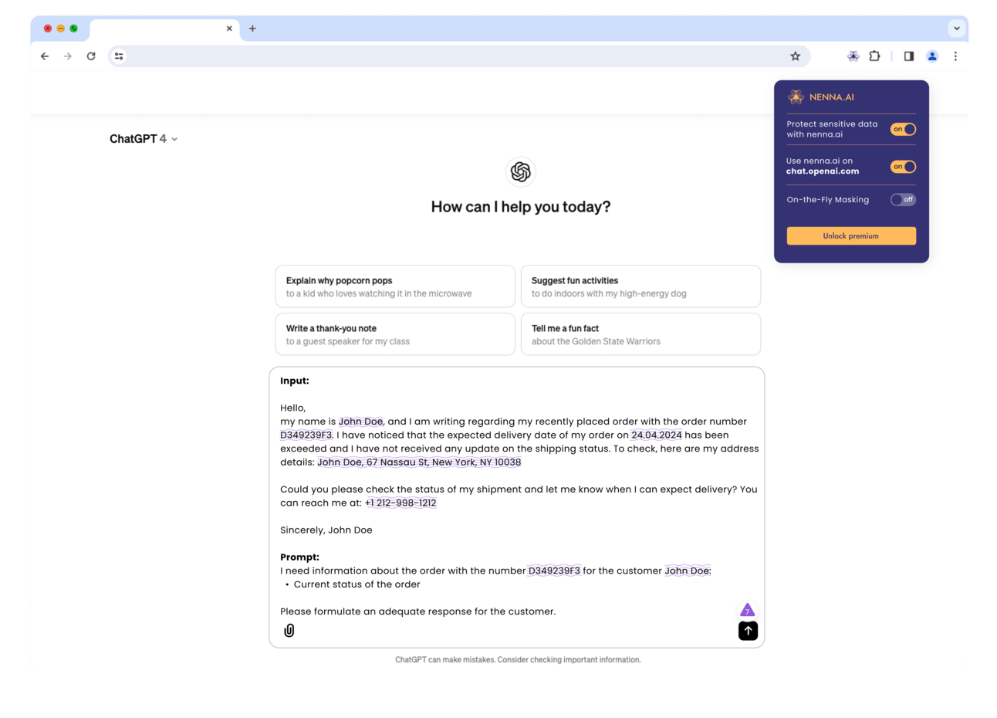Attach a file with the paperclip icon
997x718 pixels.
coord(289,631)
